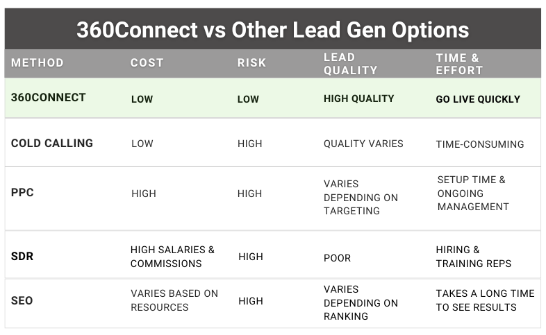Click the 'QUALITY VARIES' cell

tap(363, 144)
